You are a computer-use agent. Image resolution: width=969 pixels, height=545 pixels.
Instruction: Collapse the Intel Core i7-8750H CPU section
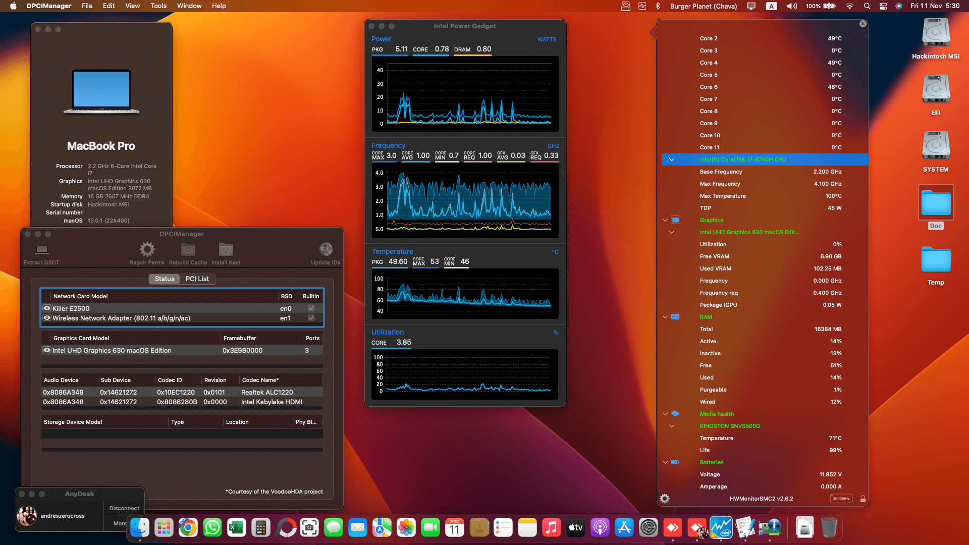tap(672, 159)
